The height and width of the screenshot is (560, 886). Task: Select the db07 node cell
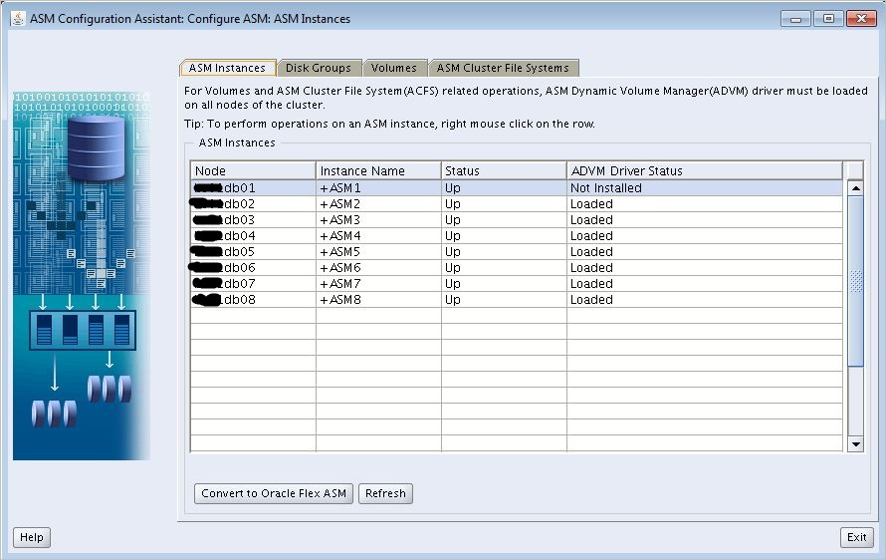click(253, 283)
